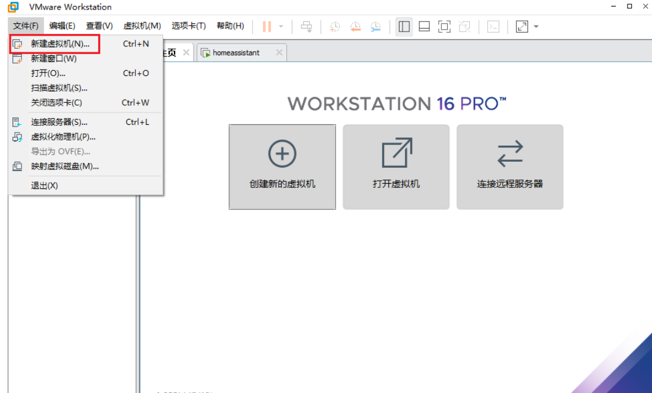Maximize the VMware Workstation window
The image size is (652, 393).
click(629, 6)
